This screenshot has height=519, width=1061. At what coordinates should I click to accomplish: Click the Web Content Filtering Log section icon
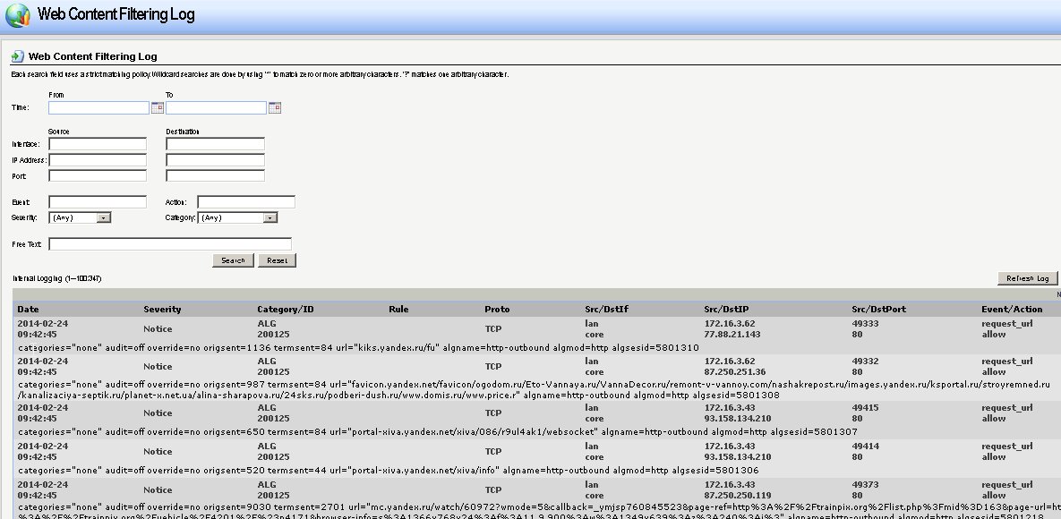pos(17,56)
